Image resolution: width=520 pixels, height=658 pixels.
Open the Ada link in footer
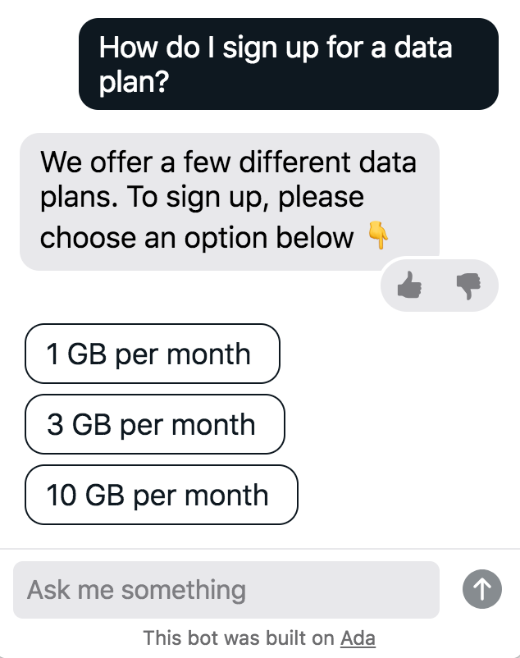point(358,637)
